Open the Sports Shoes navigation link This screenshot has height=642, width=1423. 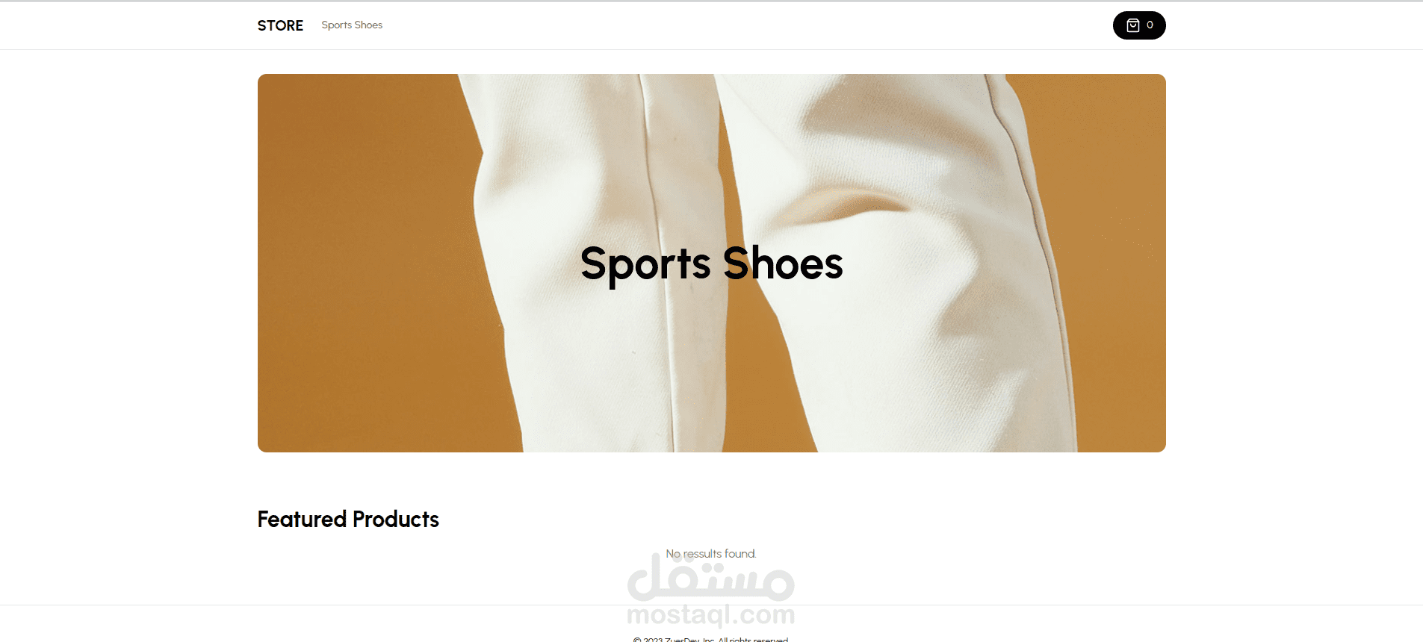(x=352, y=25)
